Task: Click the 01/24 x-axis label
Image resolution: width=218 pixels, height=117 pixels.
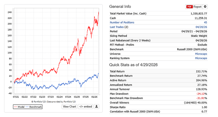Action: click(x=59, y=97)
